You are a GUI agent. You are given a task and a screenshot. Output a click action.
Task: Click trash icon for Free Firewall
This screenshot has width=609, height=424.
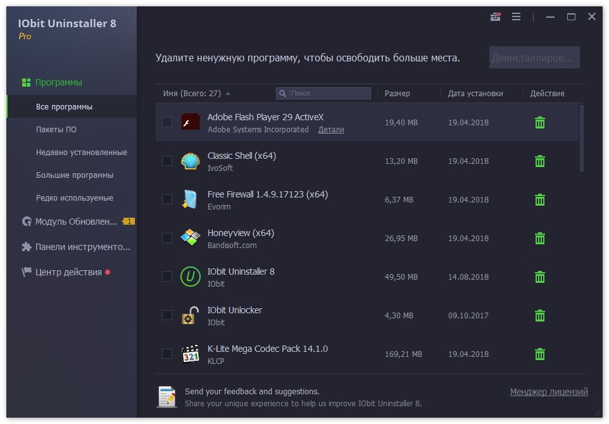(540, 199)
